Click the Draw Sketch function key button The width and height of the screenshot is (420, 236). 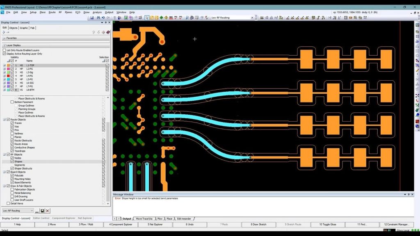click(x=258, y=224)
